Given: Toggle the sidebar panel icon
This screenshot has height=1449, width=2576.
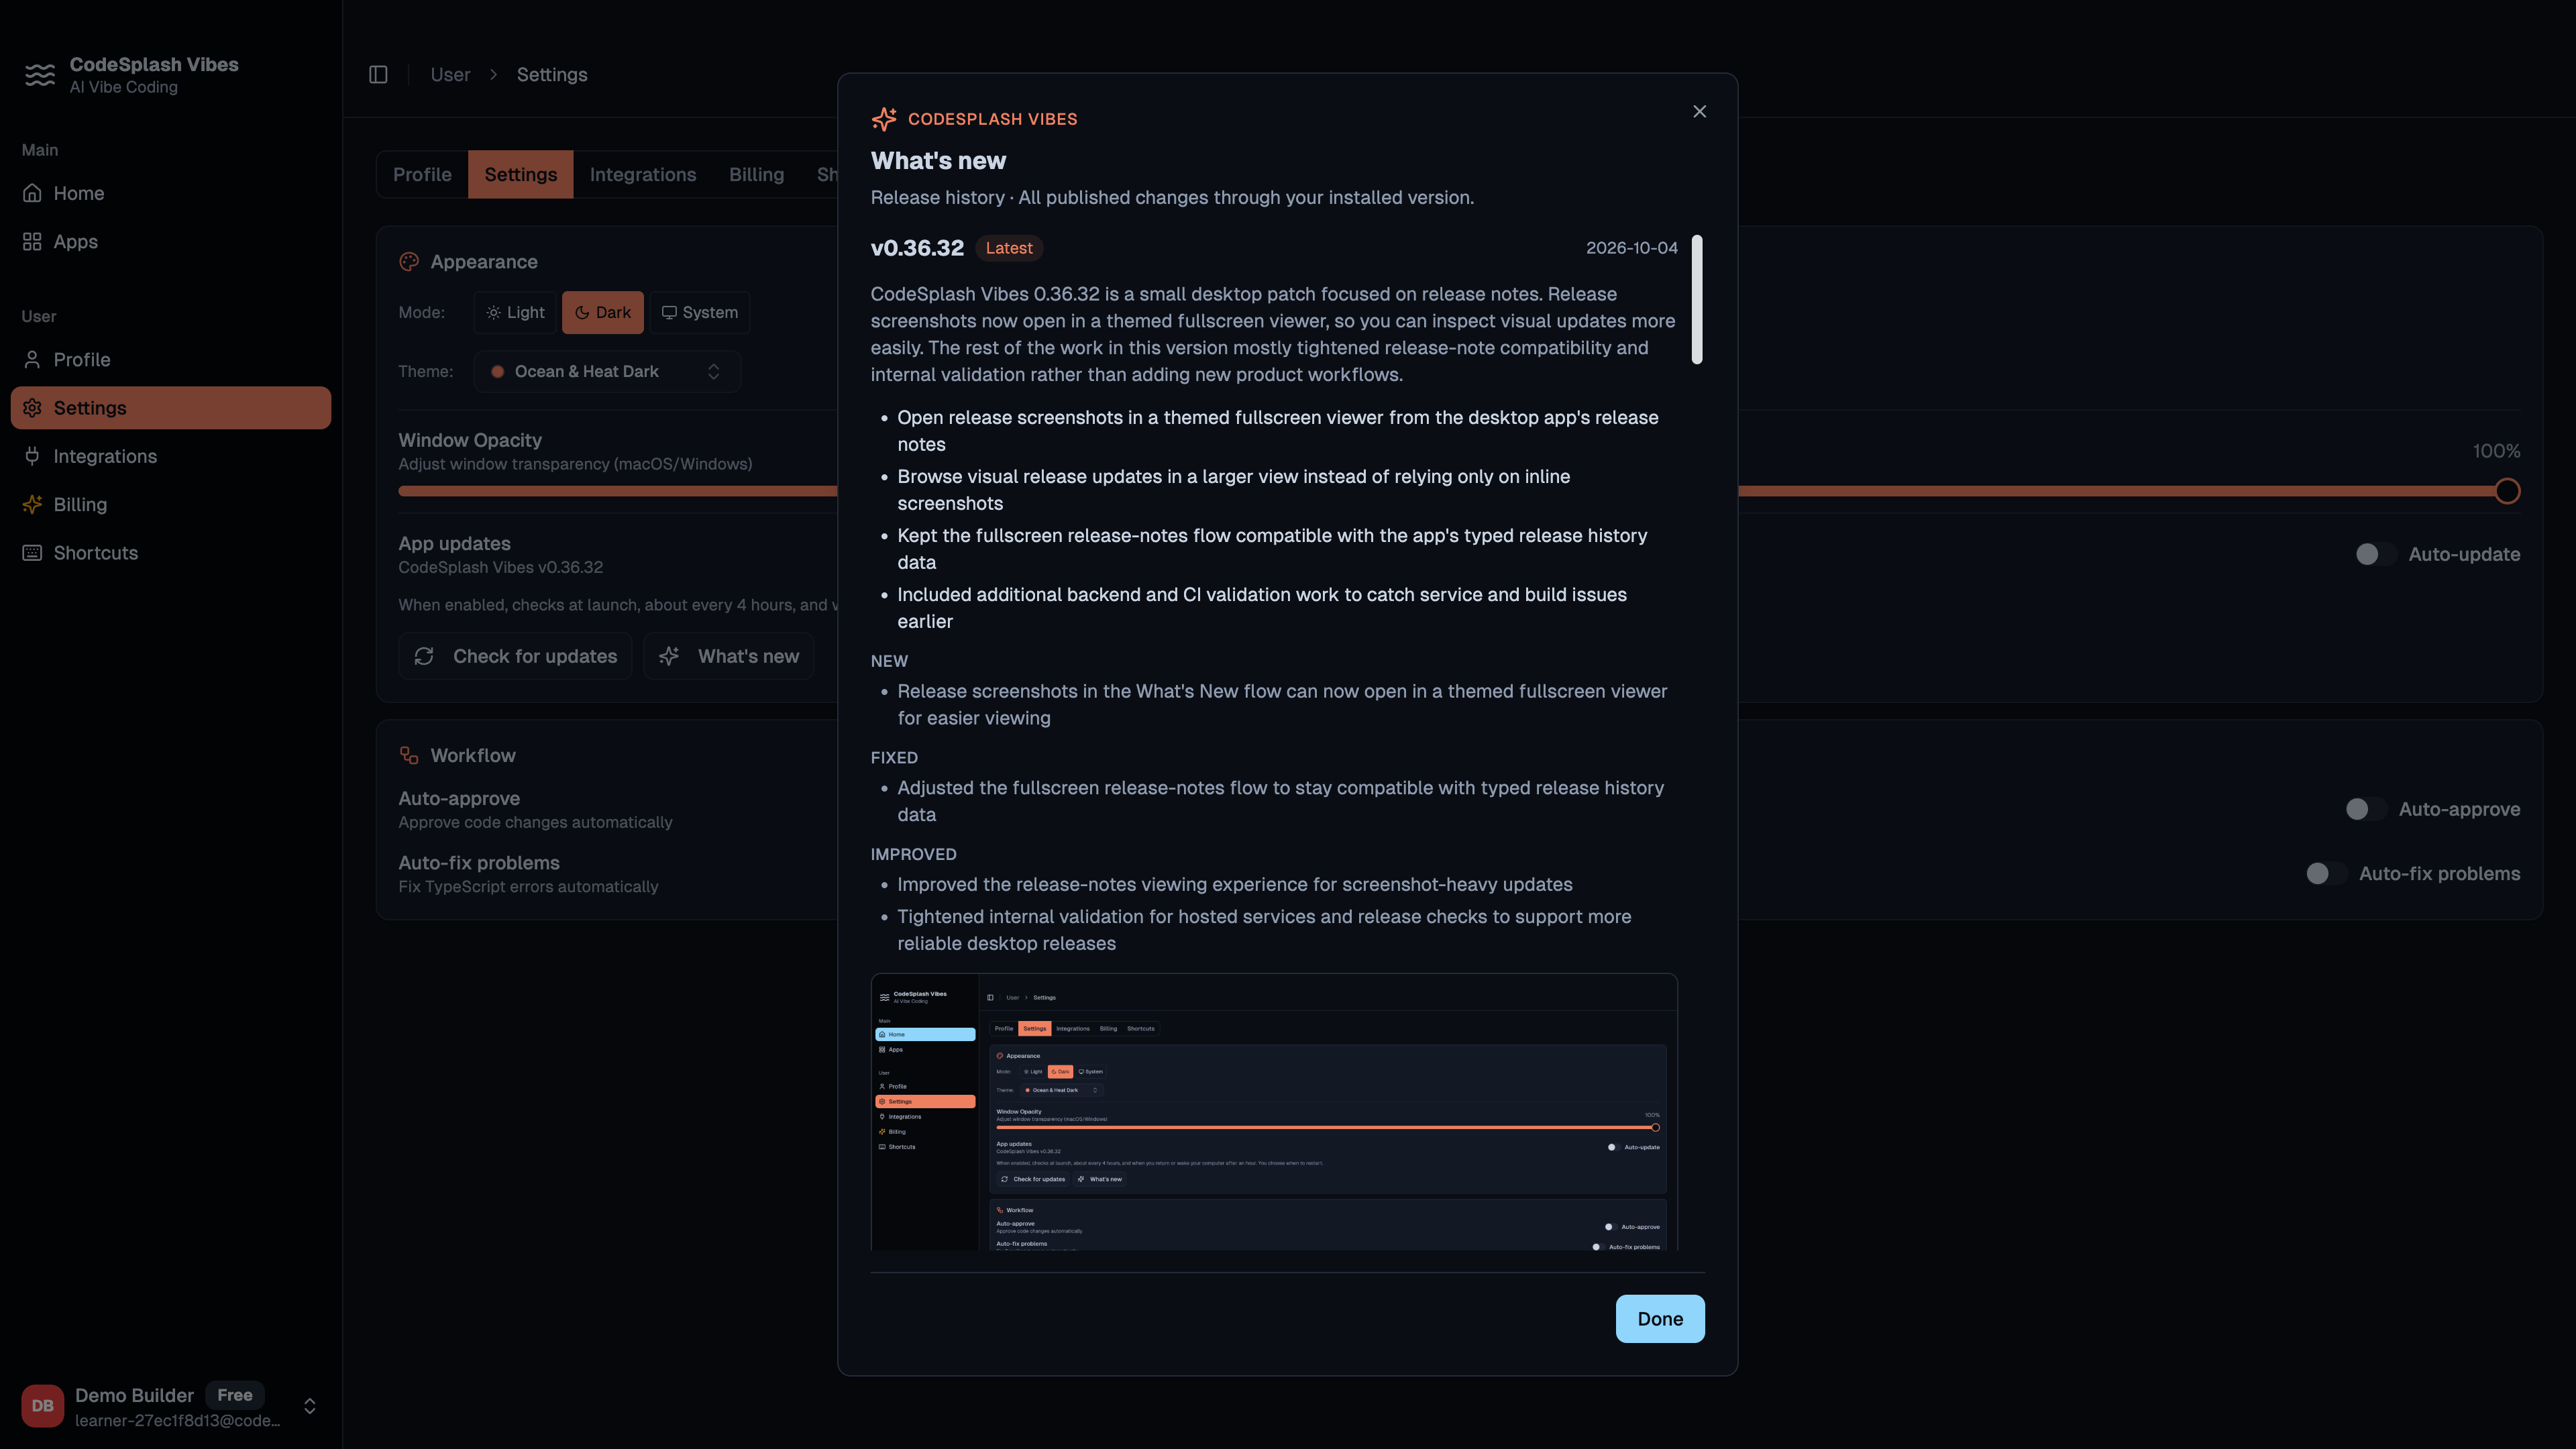Looking at the screenshot, I should pos(378,75).
